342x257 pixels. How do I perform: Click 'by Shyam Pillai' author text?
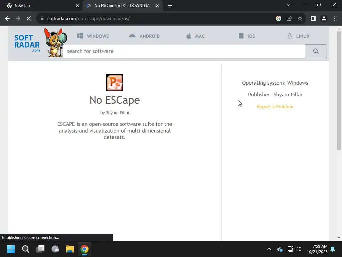point(115,112)
